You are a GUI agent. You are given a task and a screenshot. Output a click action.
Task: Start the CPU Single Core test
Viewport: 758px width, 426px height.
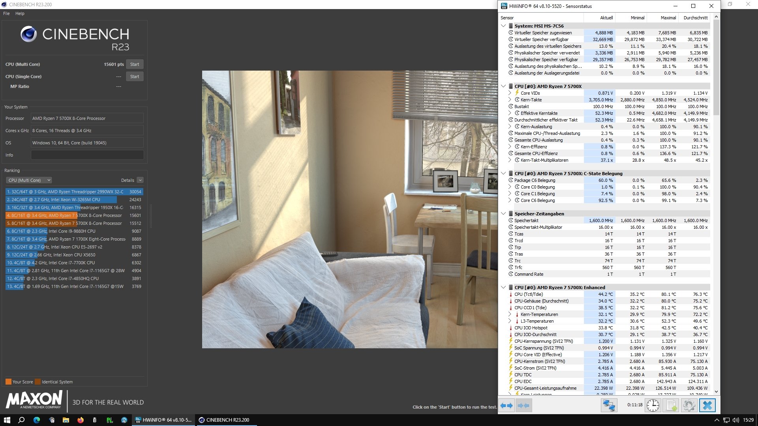point(135,77)
